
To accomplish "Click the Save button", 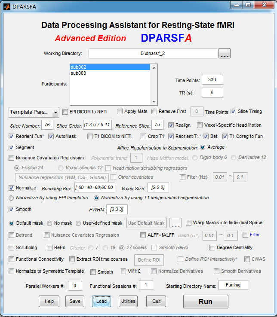I will (75, 301).
